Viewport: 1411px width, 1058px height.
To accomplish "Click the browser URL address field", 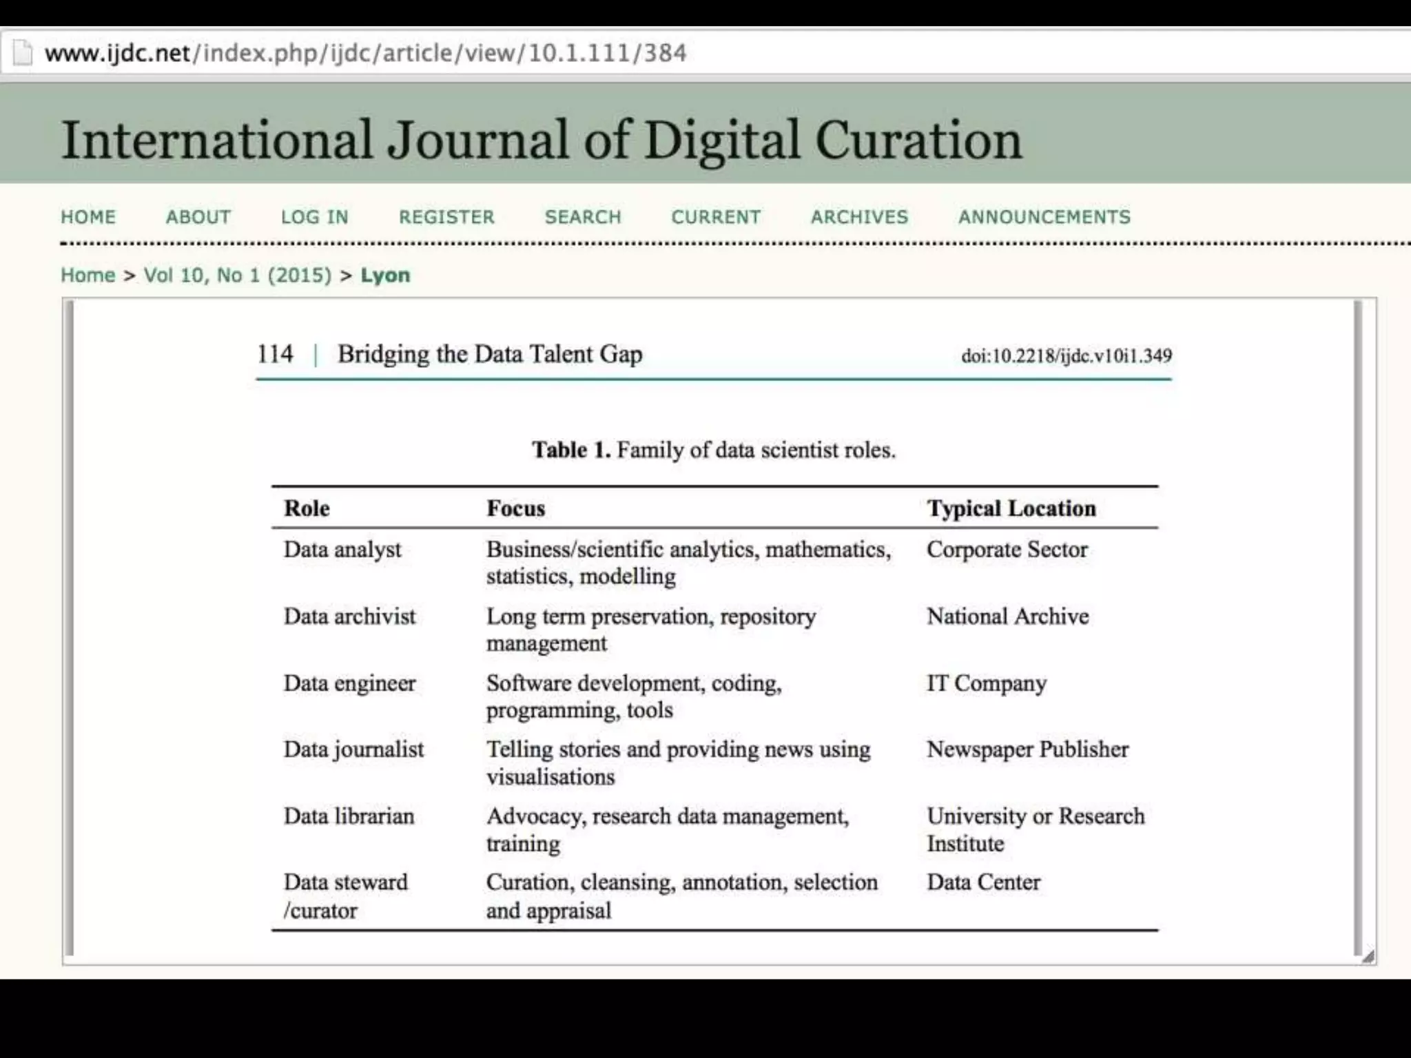I will (365, 53).
